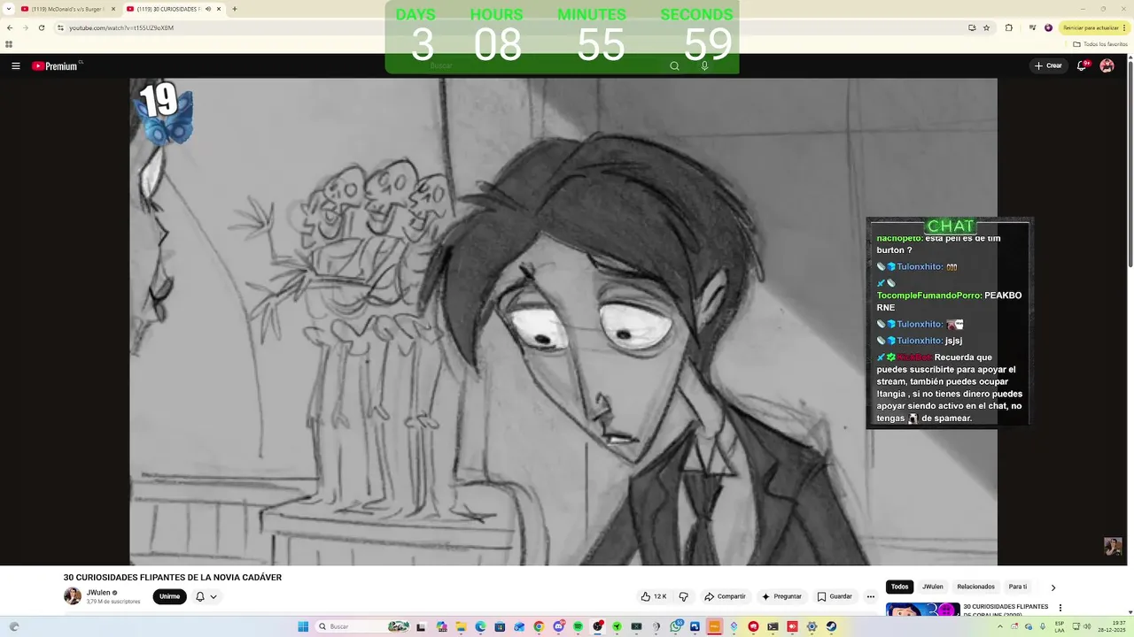Open Steam from taskbar
This screenshot has height=637, width=1134.
[x=831, y=626]
